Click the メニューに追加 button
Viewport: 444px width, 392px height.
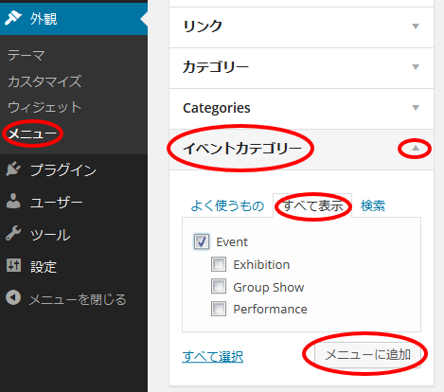[367, 355]
